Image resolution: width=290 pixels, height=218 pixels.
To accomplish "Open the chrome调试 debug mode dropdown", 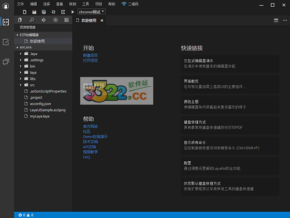I will point(91,11).
